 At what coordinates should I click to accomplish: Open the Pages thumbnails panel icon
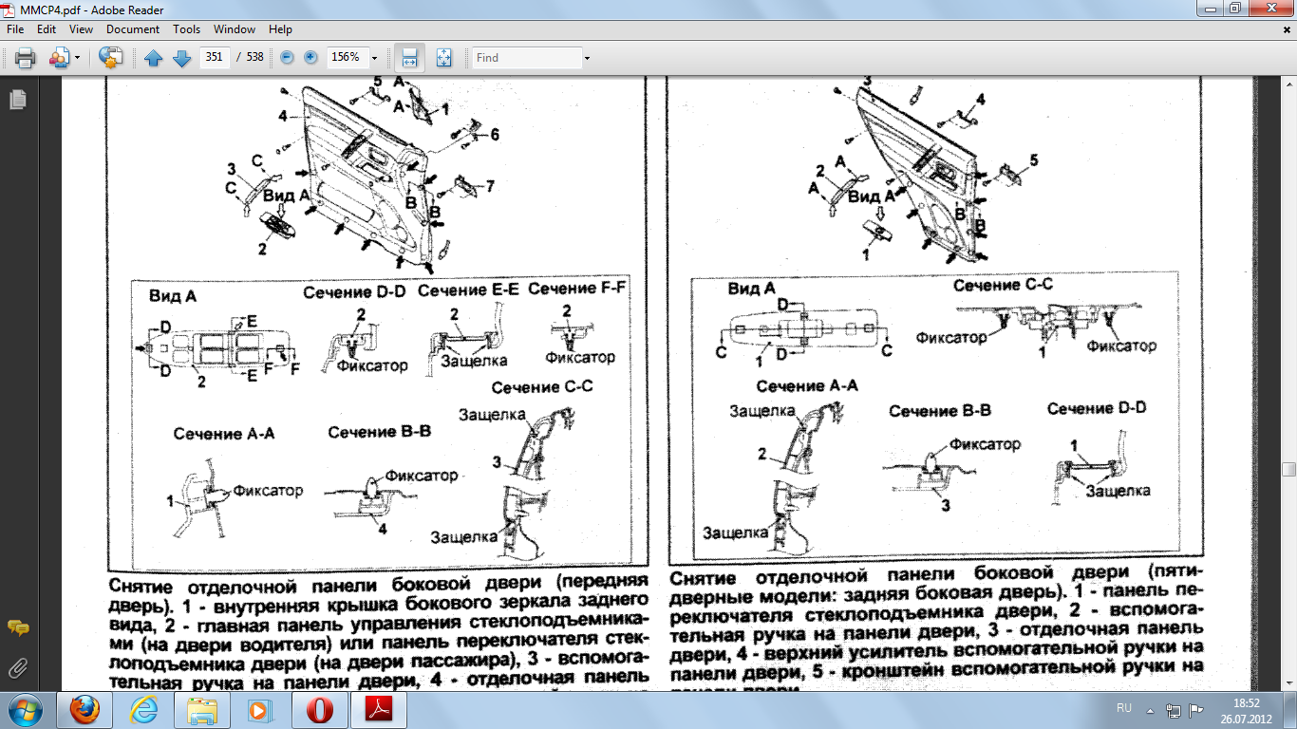click(17, 99)
